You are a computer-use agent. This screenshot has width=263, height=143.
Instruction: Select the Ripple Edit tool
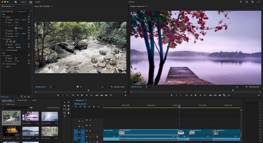[x=64, y=106]
